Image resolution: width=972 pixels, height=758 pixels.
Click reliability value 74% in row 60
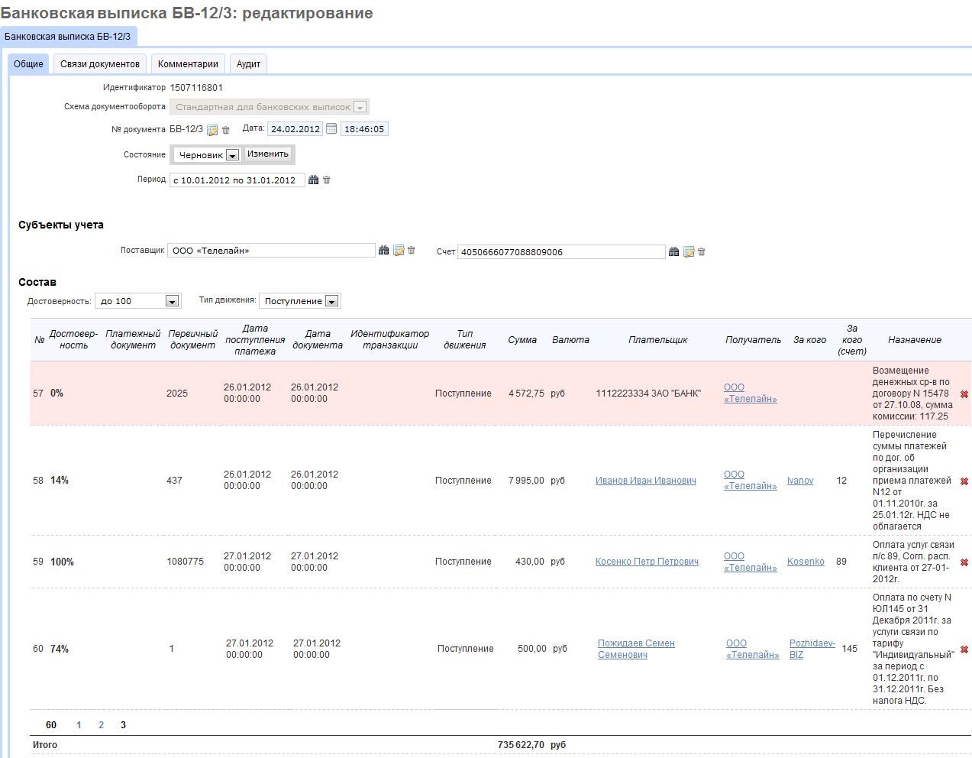coord(60,649)
